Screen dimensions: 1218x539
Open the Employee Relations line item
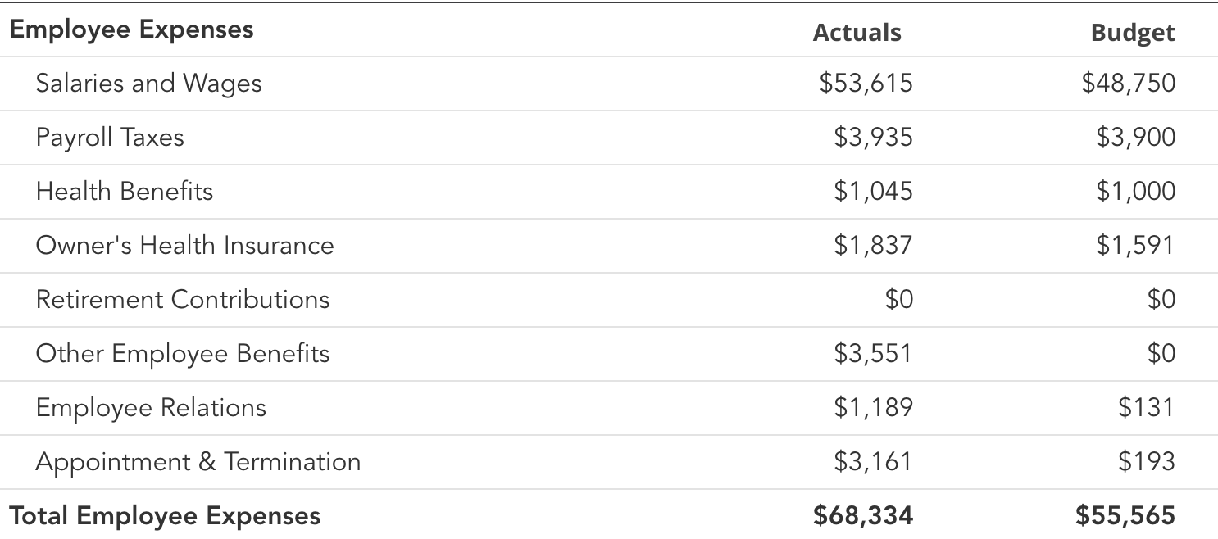click(151, 408)
